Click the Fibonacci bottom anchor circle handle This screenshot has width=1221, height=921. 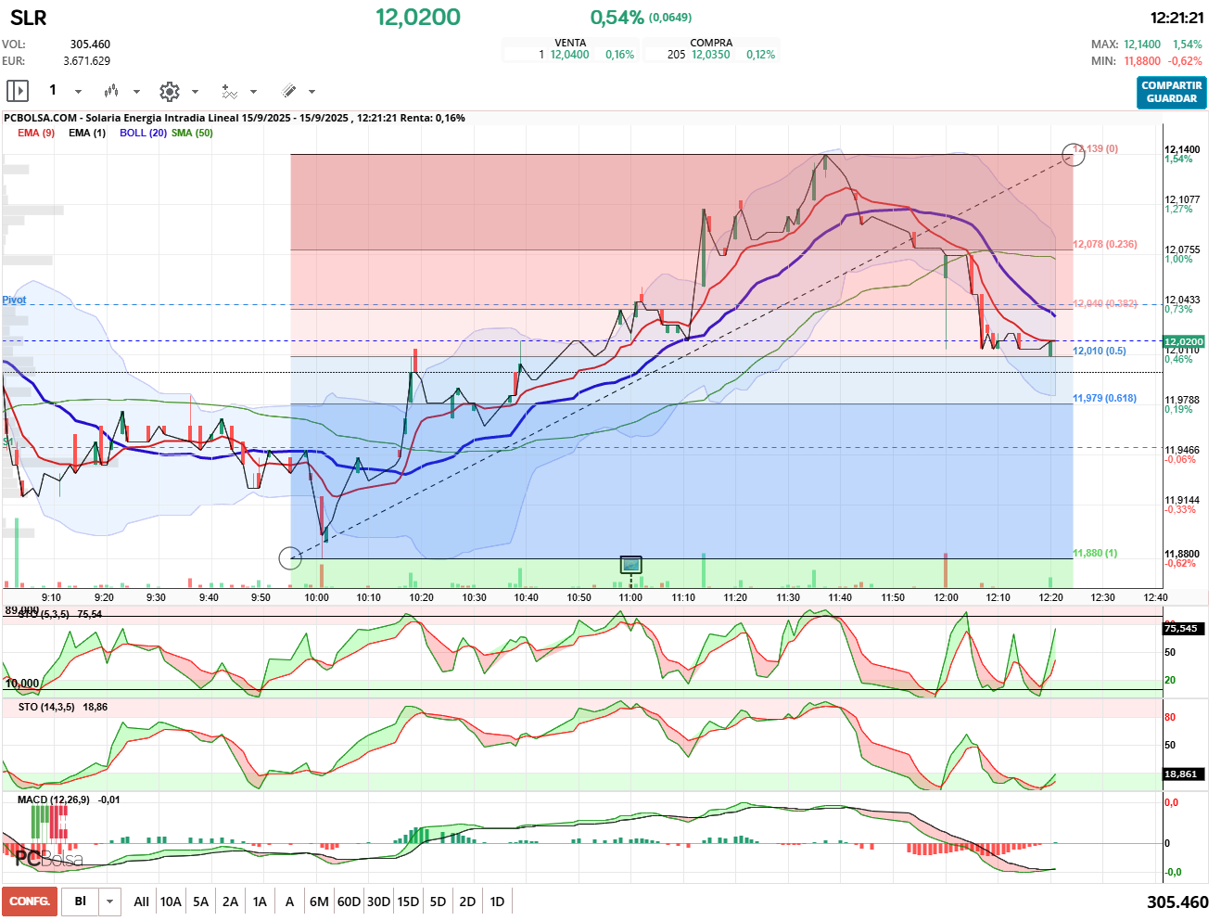290,558
